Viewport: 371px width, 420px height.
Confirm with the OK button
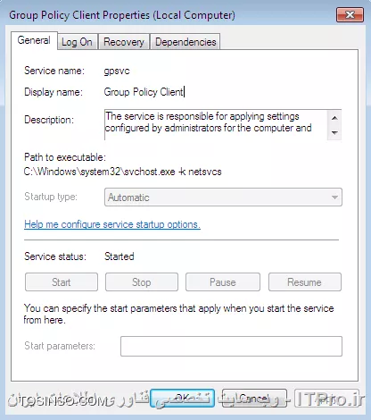(182, 398)
